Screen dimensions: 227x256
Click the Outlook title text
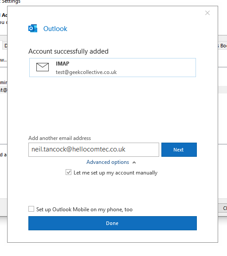click(x=55, y=29)
